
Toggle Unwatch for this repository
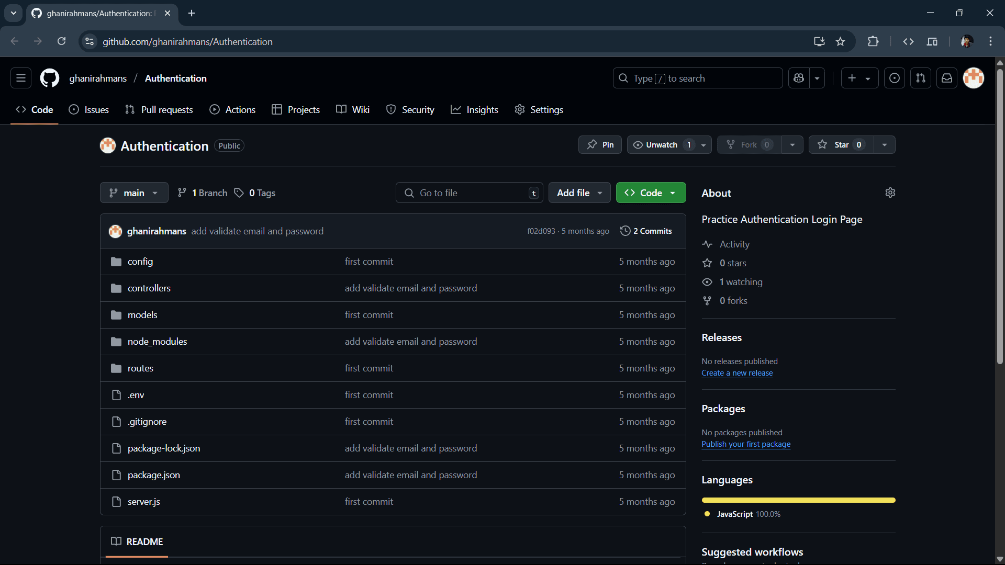pos(662,145)
